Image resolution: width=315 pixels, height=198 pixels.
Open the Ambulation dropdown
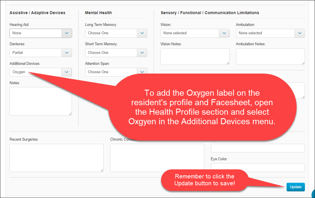click(x=270, y=33)
